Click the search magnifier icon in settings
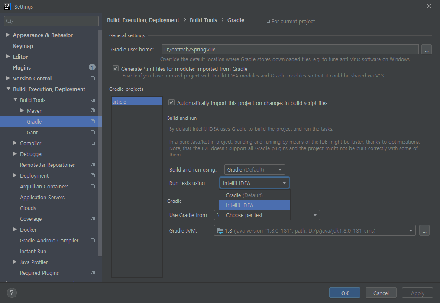The image size is (440, 303). click(x=9, y=21)
